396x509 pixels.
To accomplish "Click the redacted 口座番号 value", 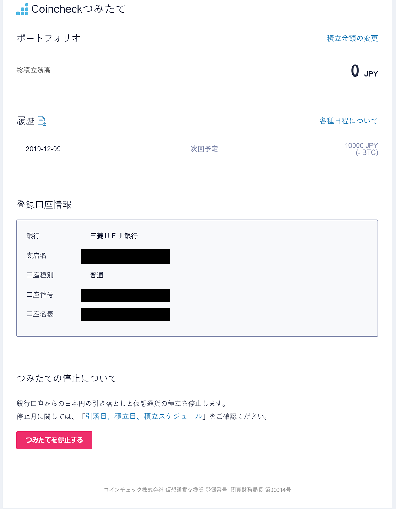I will point(125,295).
